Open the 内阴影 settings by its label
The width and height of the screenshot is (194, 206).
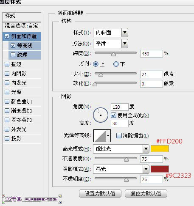[19, 74]
